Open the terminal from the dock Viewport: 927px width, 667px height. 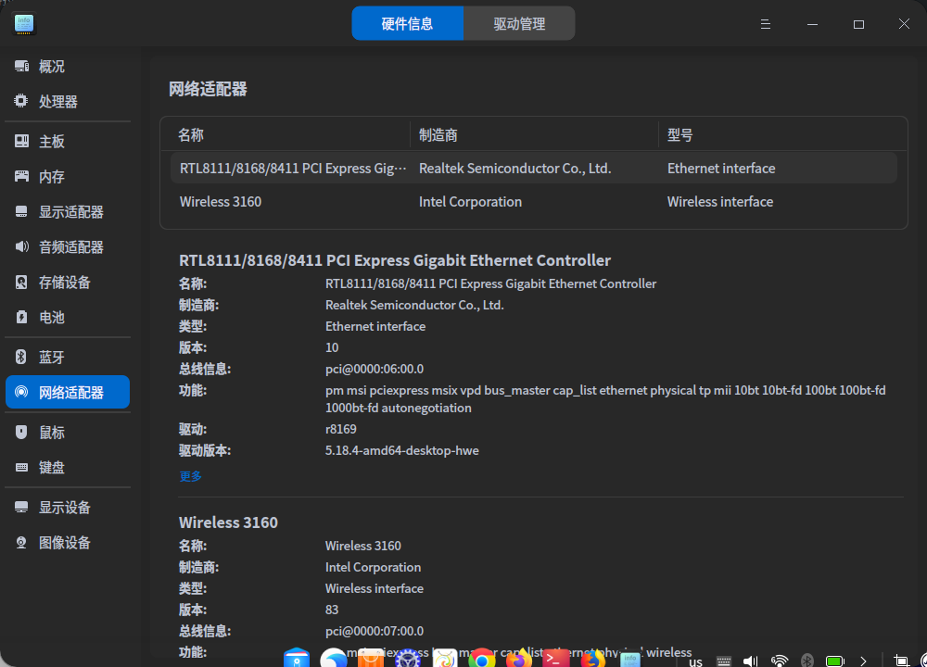click(x=555, y=658)
